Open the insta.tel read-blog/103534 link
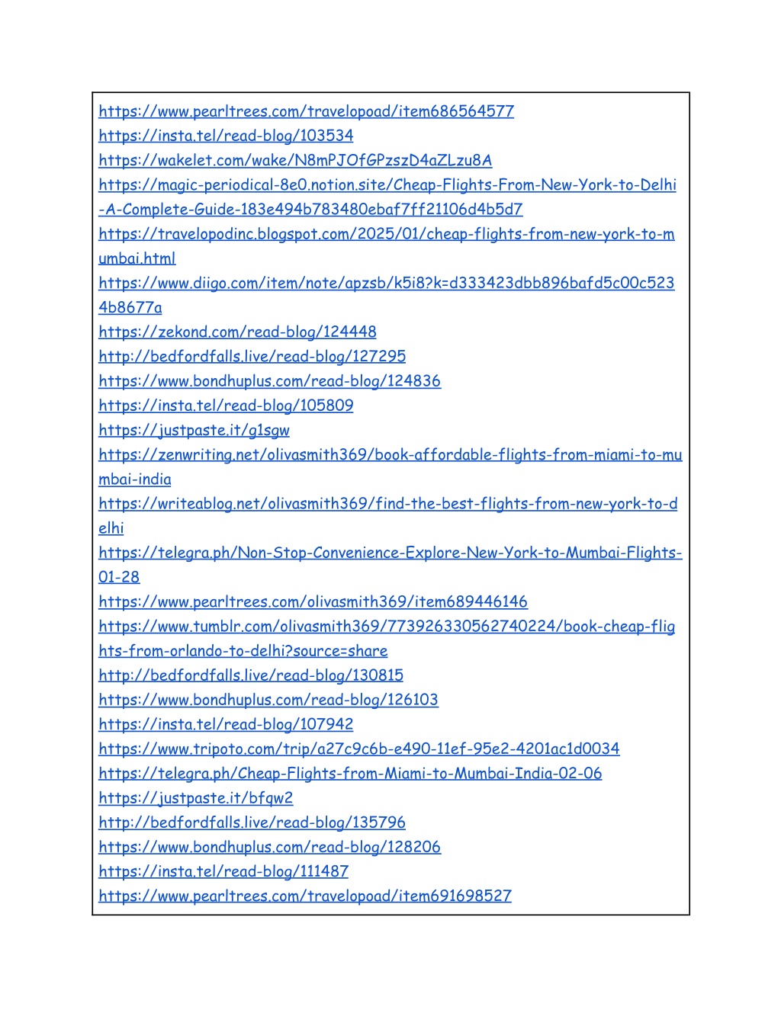Screen dimensions: 781x1010 pyautogui.click(x=226, y=136)
